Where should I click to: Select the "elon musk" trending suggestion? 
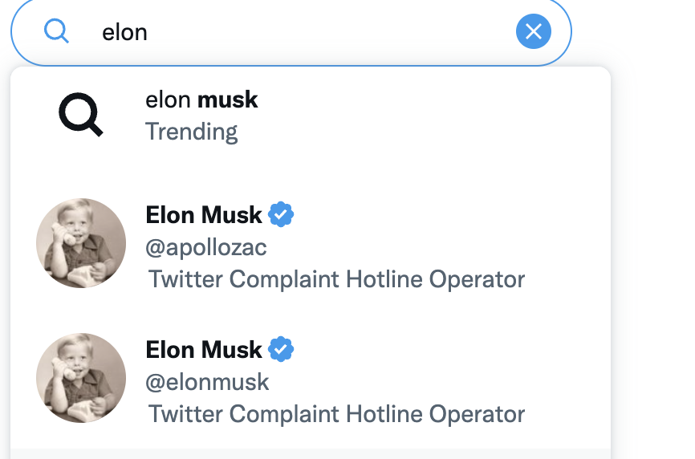pos(201,100)
